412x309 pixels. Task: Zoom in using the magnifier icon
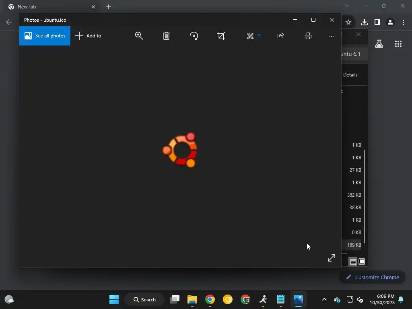(139, 36)
